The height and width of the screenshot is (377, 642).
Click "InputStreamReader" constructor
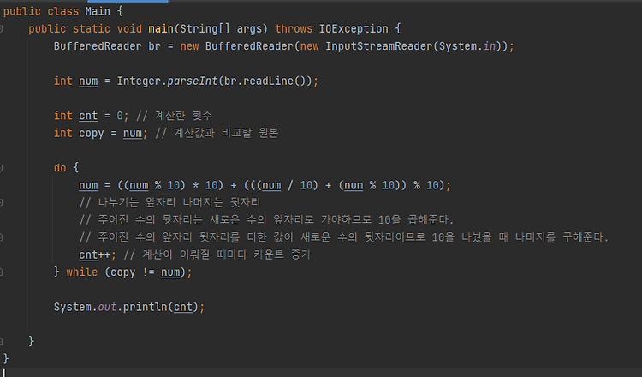tap(379, 46)
